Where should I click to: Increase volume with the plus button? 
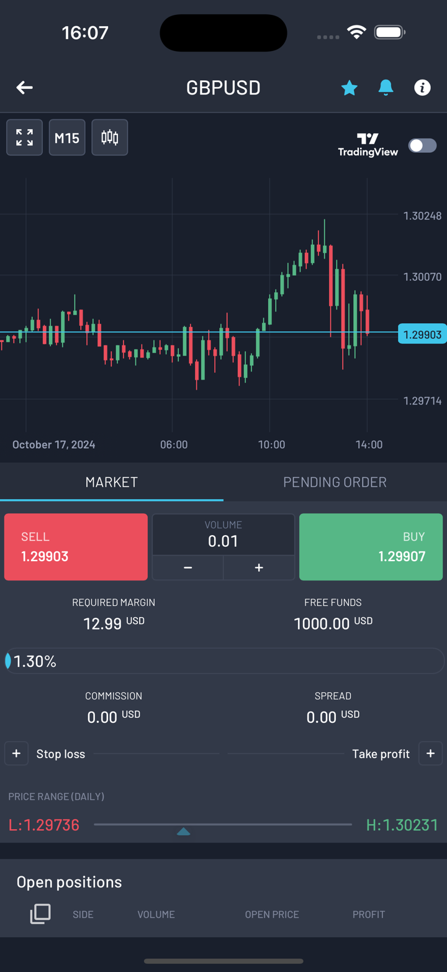click(x=259, y=567)
